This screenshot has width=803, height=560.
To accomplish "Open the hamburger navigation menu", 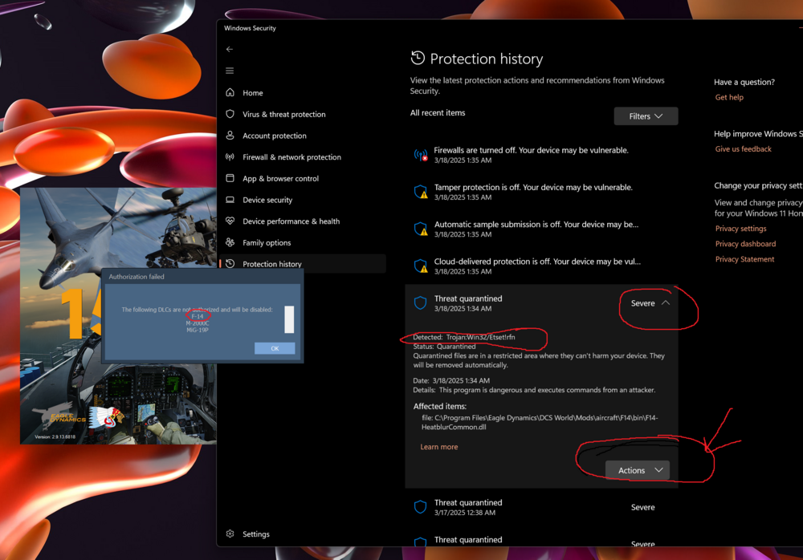I will (230, 70).
